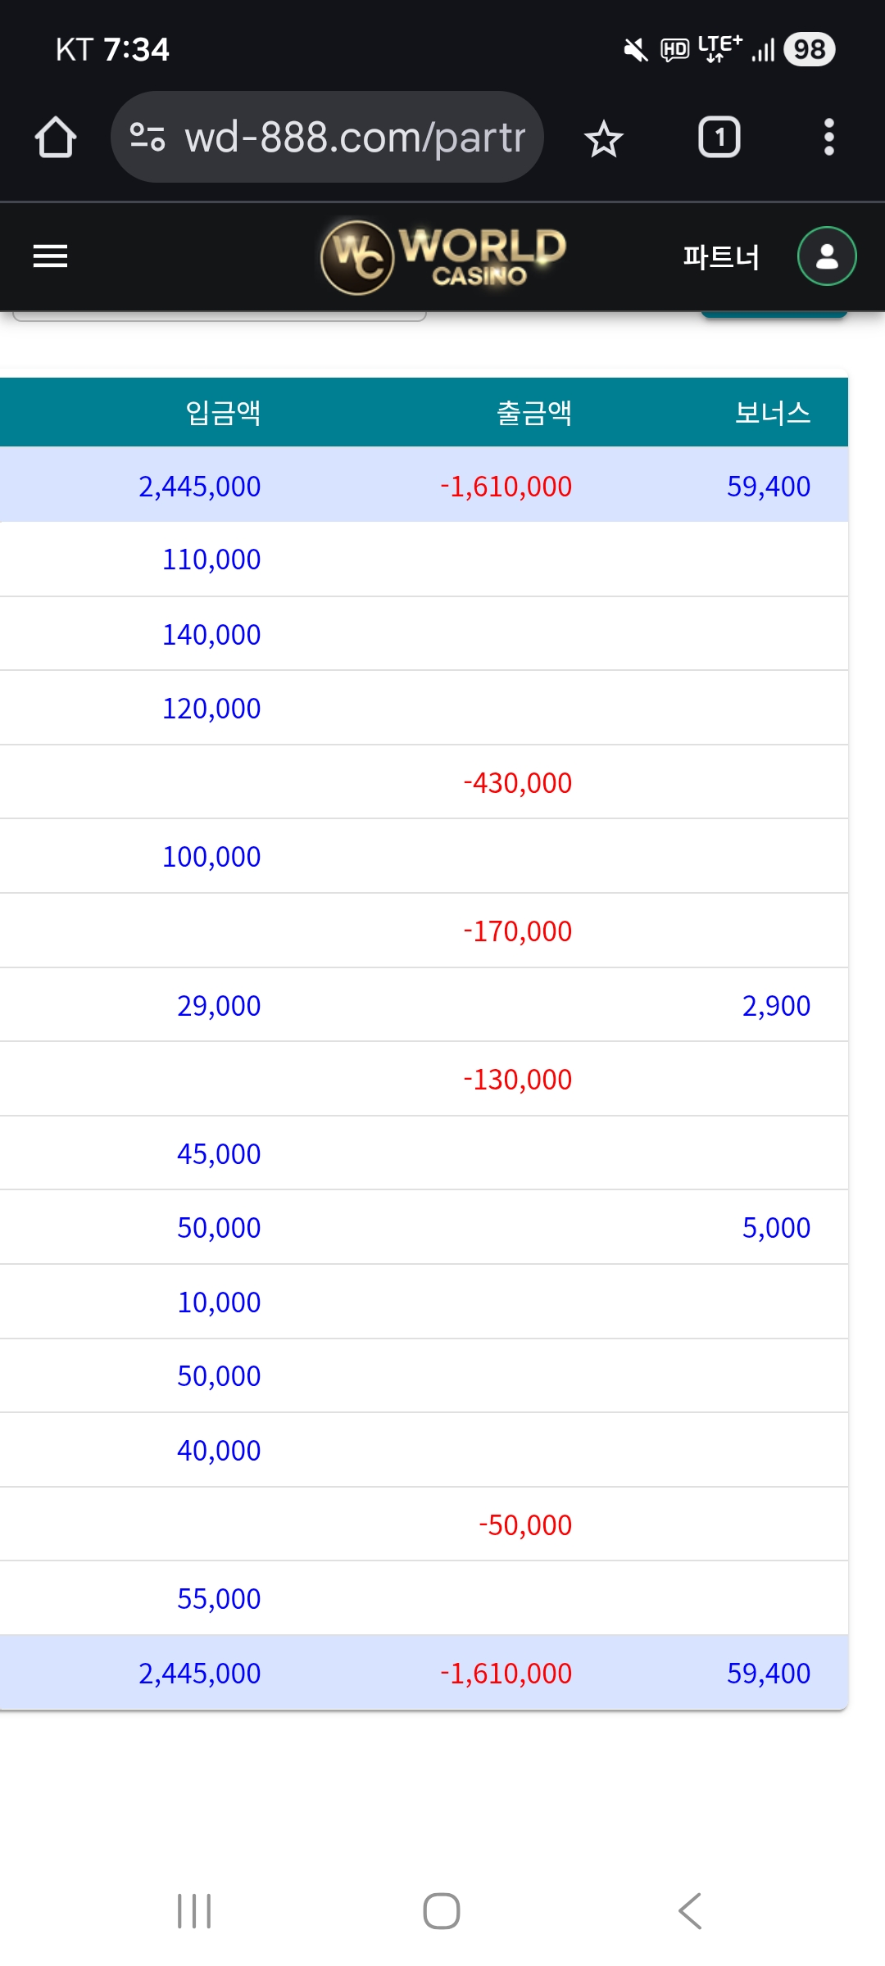Select the 입금액 column header
Screen dimensions: 885x1966
tap(223, 412)
